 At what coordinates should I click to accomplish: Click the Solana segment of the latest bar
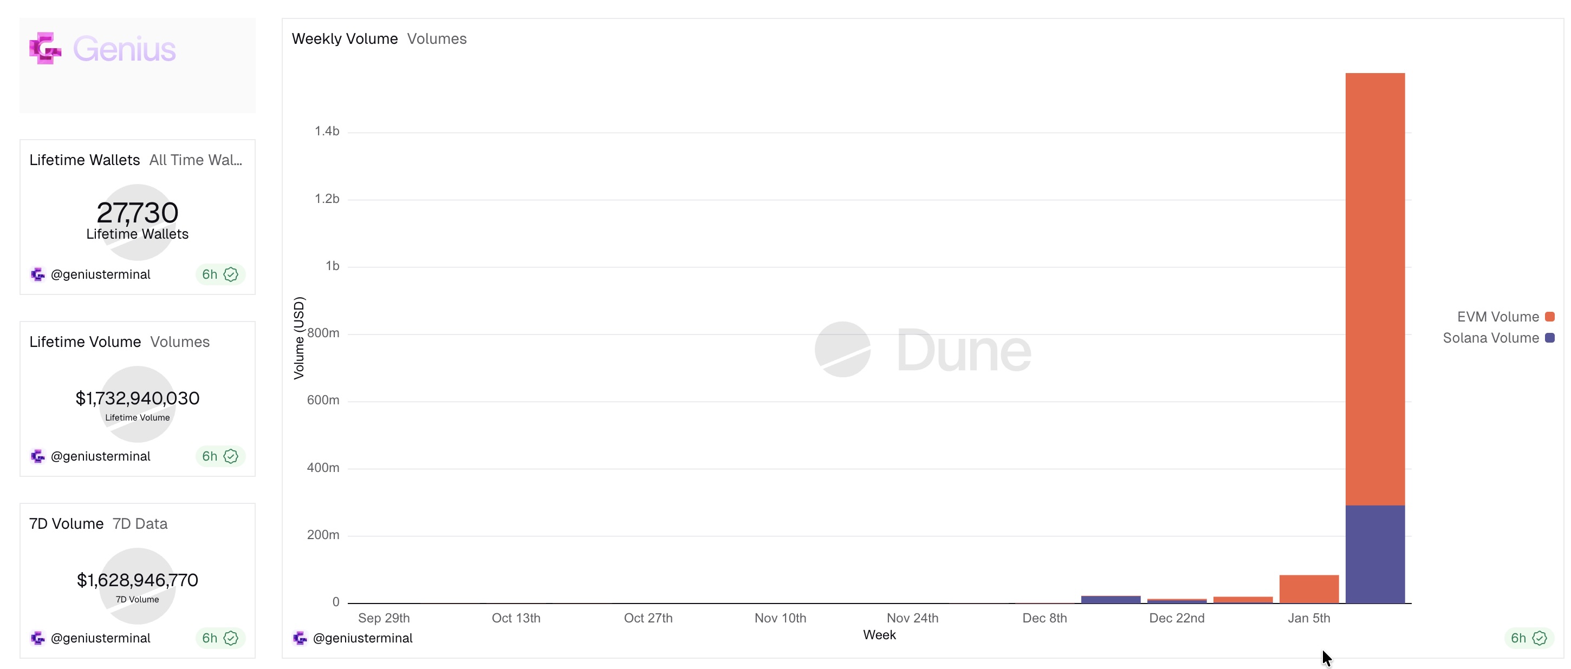[1375, 553]
